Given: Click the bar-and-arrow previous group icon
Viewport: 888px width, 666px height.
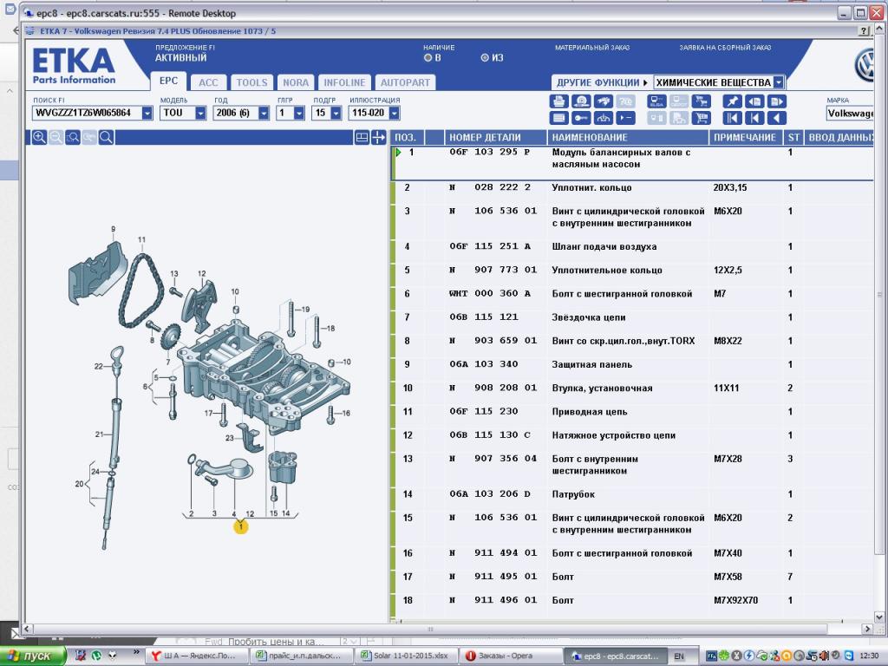Looking at the screenshot, I should pos(754,118).
